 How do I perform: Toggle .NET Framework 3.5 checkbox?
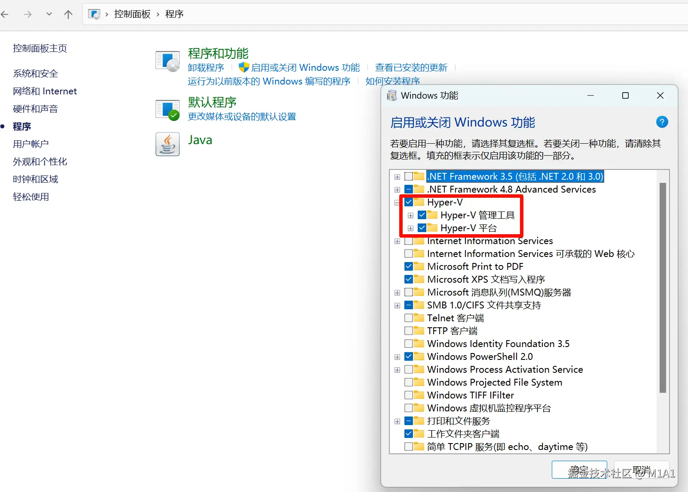pos(409,176)
